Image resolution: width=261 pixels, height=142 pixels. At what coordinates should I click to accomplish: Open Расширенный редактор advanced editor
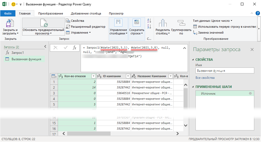tap(85, 27)
